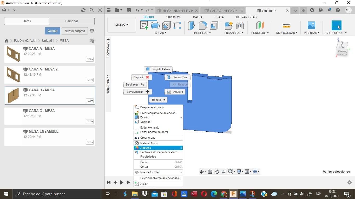Open the Construct plane tool icon
Viewport: 355px width, 199px height.
pyautogui.click(x=260, y=25)
